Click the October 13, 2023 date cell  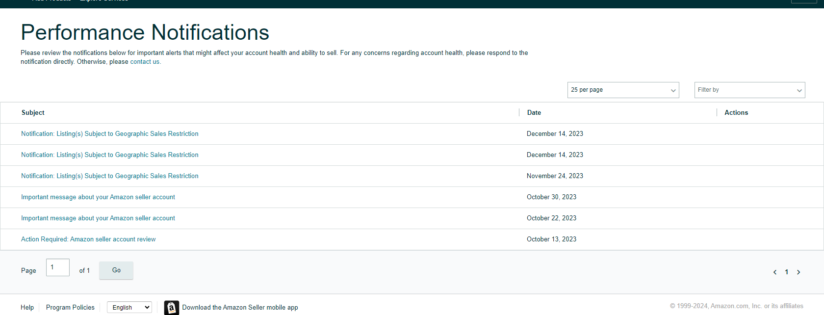coord(551,239)
